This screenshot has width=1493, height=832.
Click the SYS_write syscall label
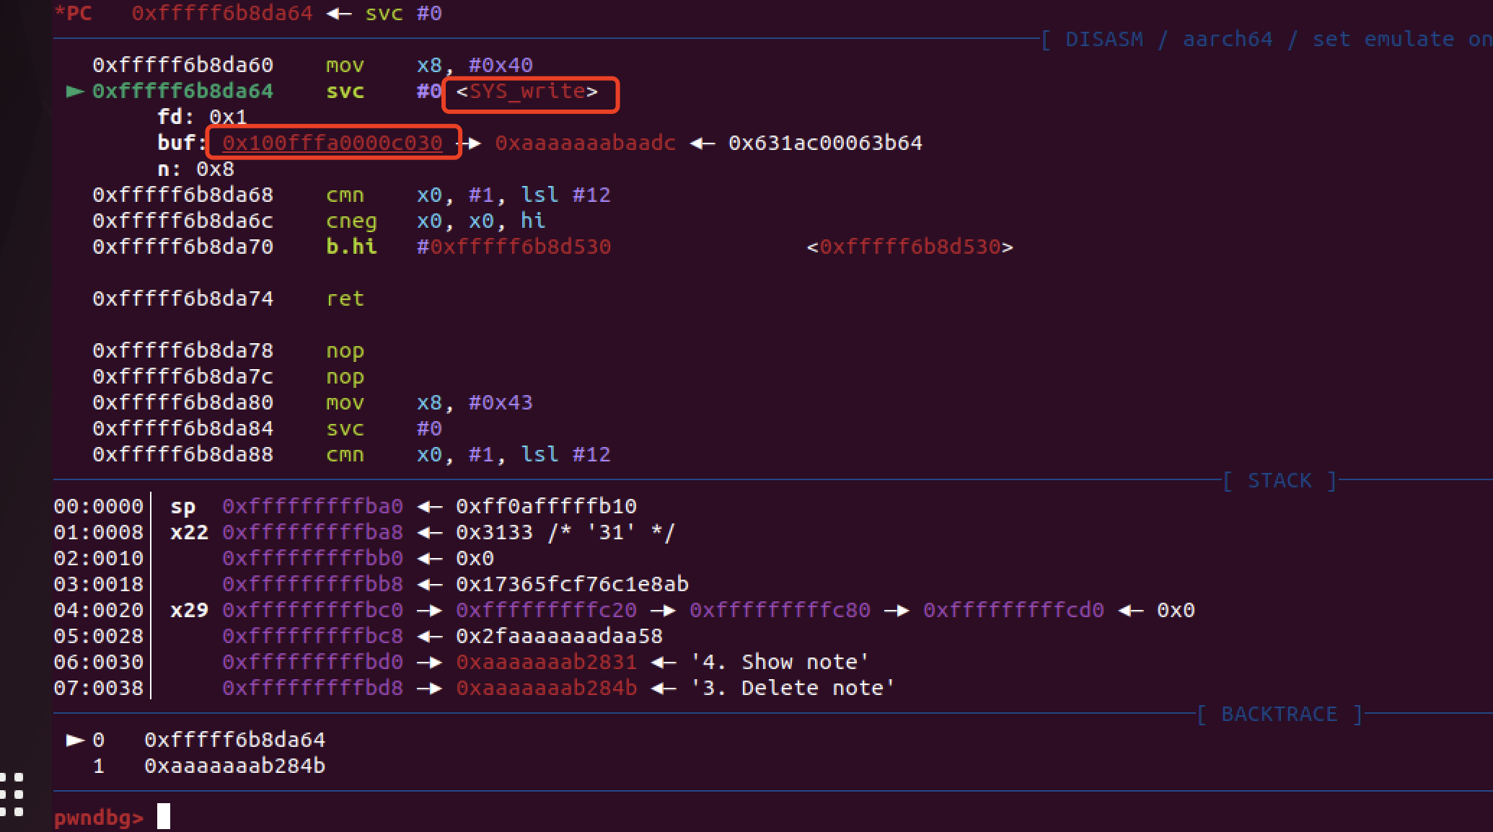[527, 92]
